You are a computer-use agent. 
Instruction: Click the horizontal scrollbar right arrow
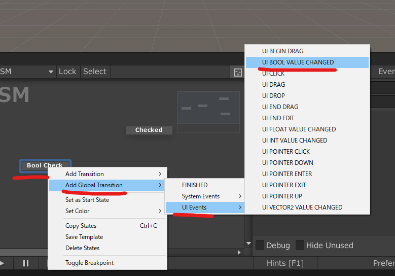[x=239, y=252]
